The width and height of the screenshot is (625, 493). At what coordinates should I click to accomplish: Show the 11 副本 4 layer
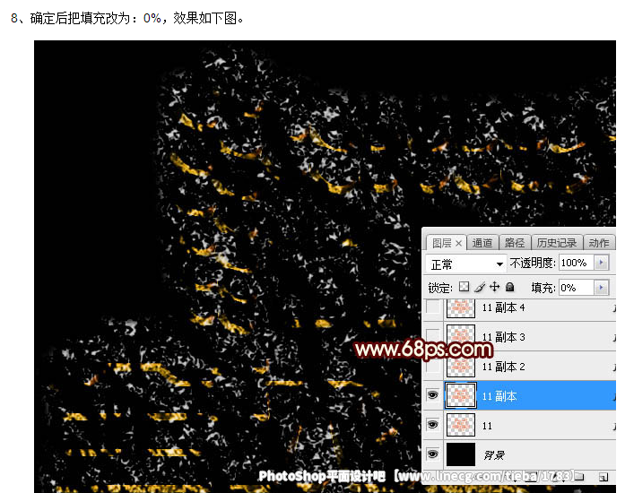tap(433, 307)
